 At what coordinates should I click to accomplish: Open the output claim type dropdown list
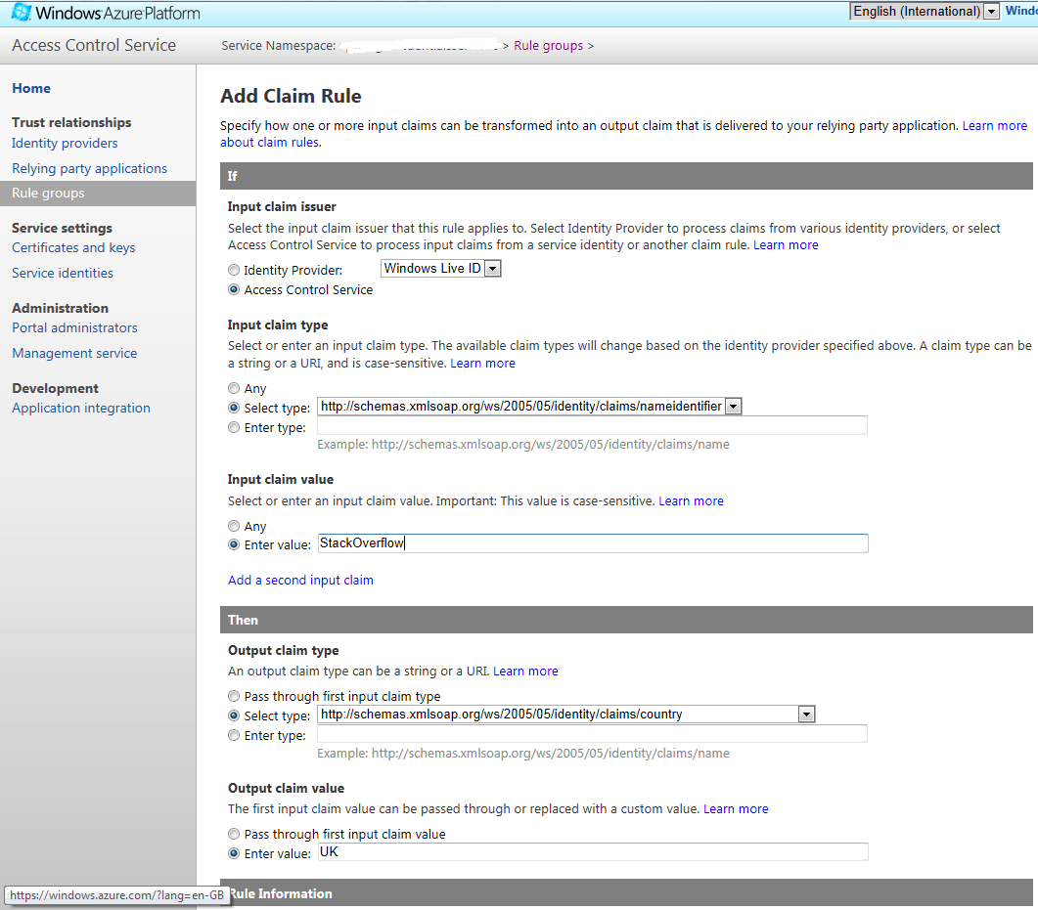click(x=806, y=714)
